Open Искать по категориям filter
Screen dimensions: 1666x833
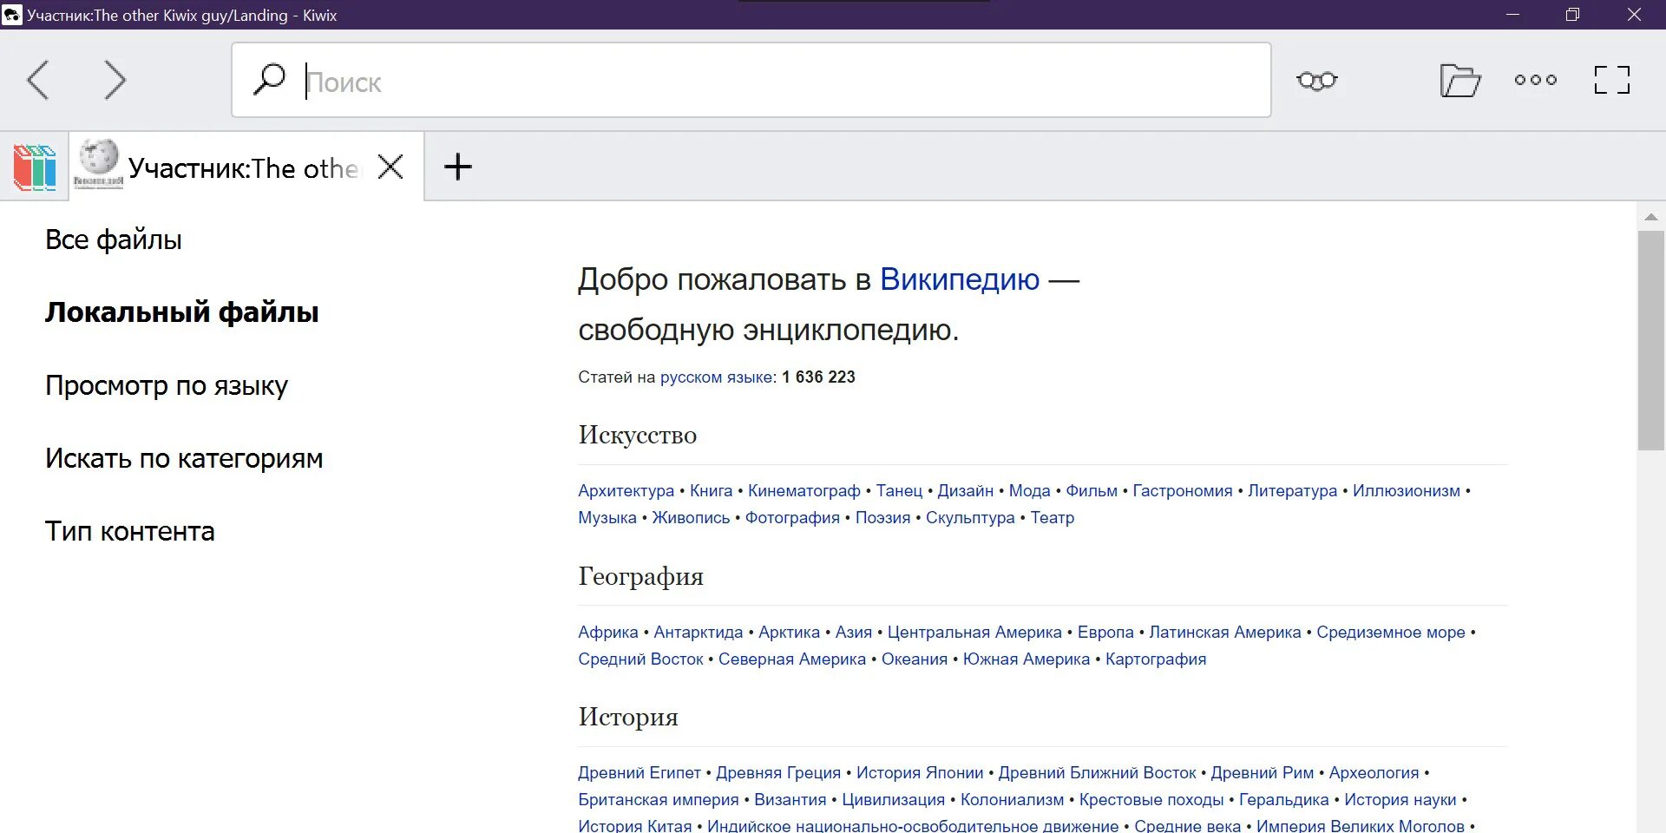(x=184, y=458)
